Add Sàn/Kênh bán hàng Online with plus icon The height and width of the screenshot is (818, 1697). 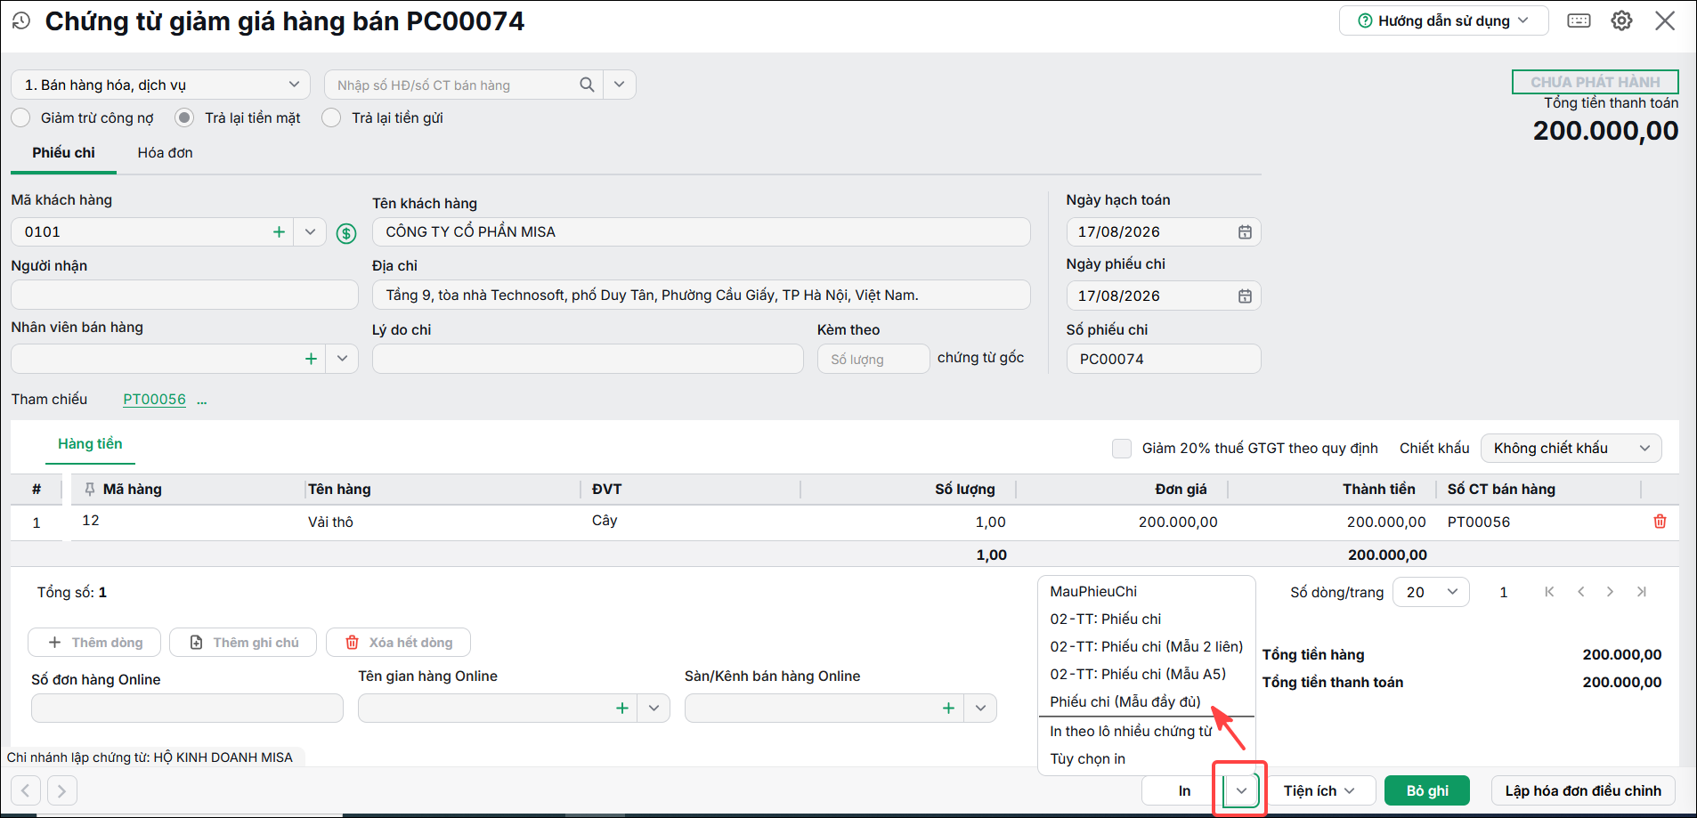point(948,708)
